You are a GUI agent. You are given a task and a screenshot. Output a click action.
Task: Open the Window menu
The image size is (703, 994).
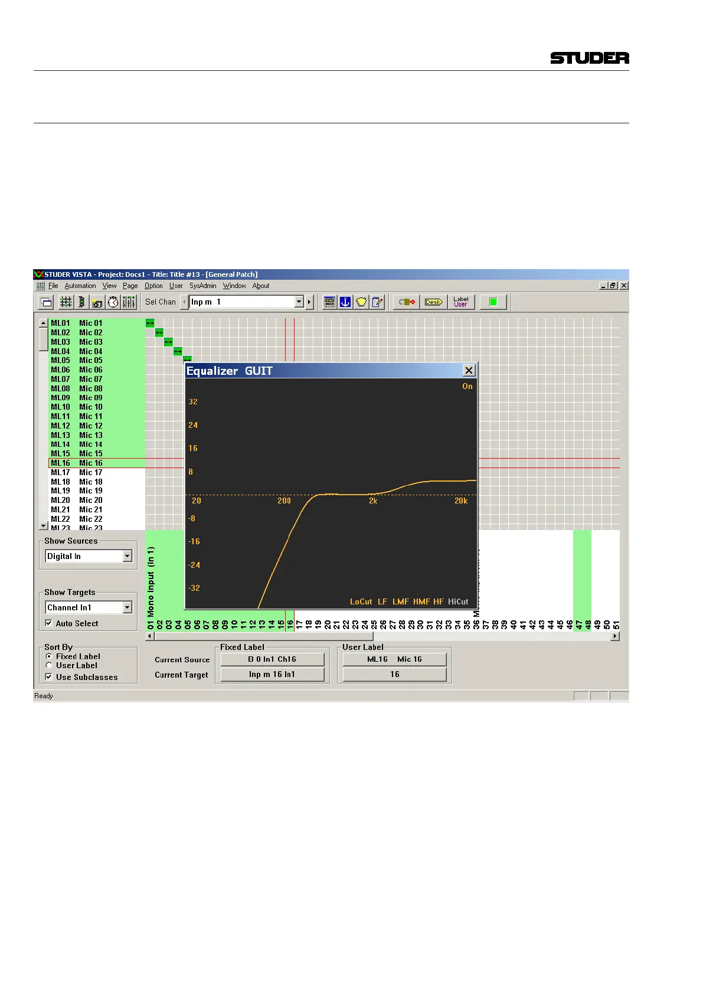tap(234, 286)
